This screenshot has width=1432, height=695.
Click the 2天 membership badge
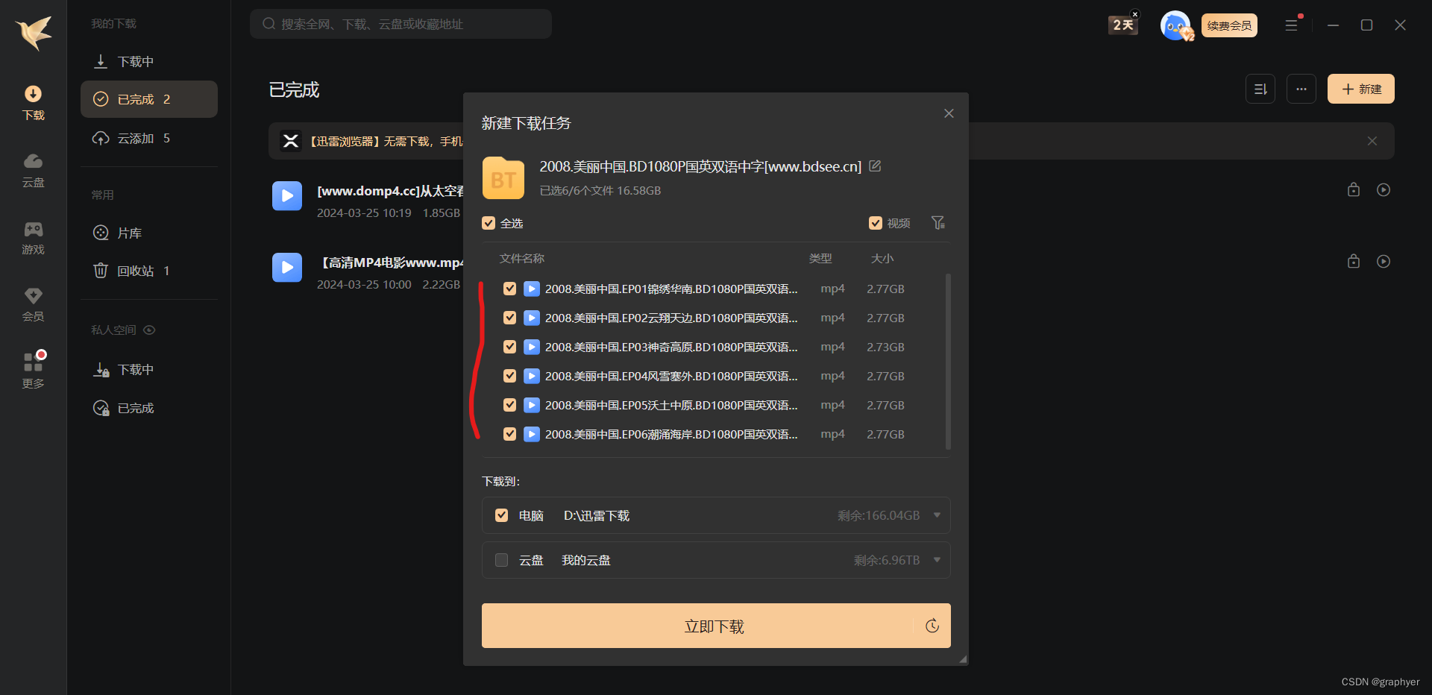(1122, 25)
